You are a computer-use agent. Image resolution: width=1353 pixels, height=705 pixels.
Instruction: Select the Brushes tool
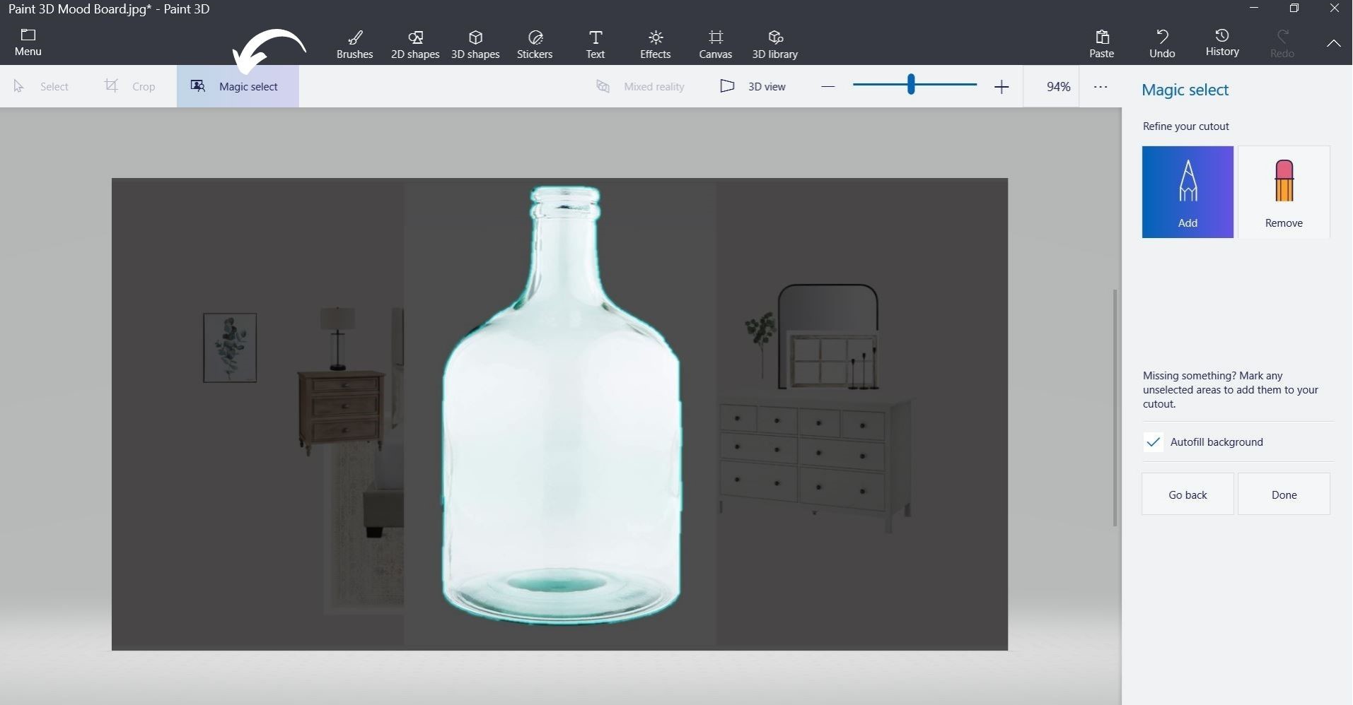tap(354, 44)
